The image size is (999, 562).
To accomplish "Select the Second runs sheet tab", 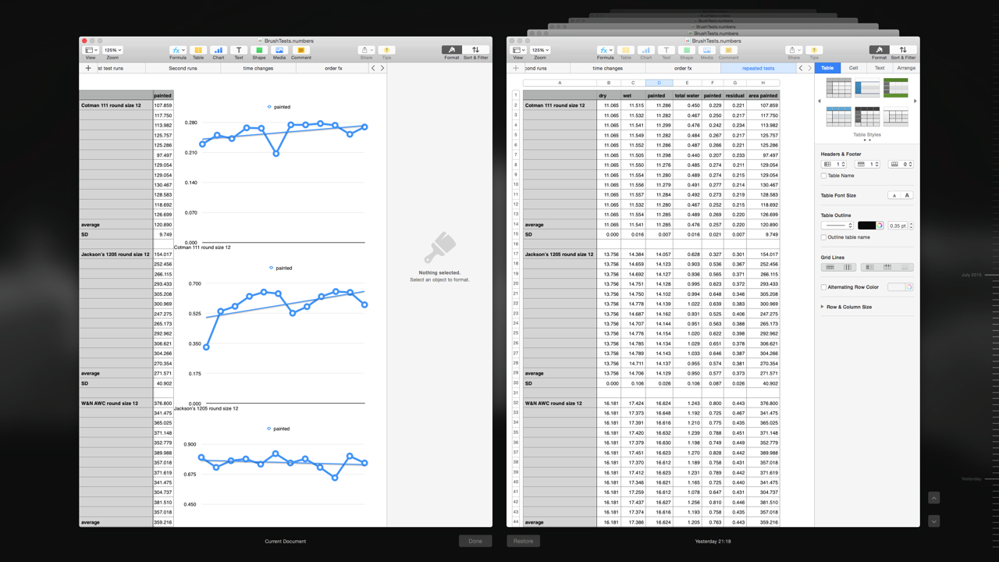I will coord(183,68).
